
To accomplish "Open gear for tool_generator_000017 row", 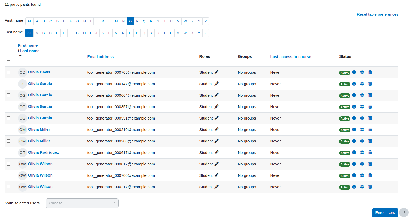I will (362, 164).
